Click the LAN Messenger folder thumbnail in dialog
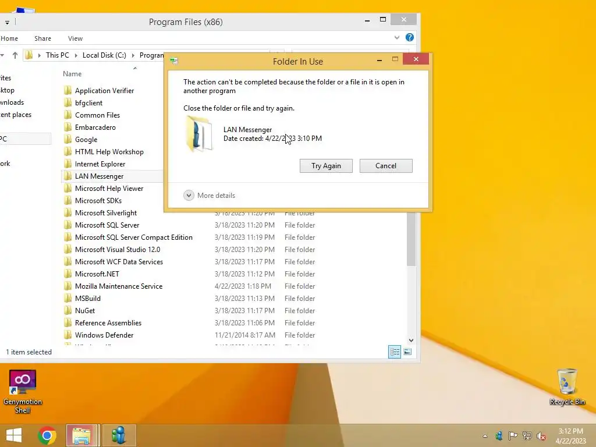 tap(199, 134)
